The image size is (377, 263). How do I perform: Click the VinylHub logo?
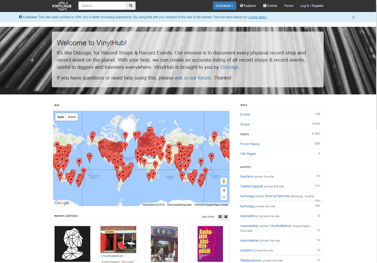tap(61, 6)
